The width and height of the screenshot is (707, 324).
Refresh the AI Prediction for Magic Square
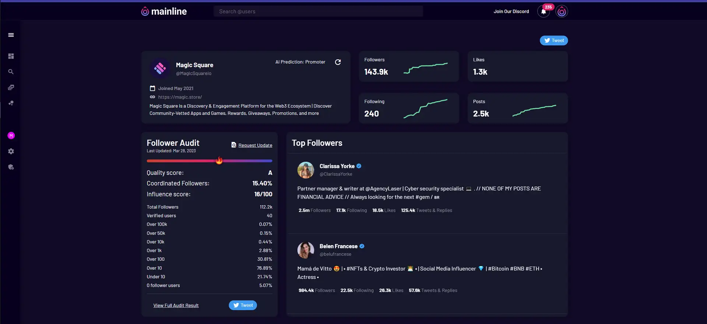pyautogui.click(x=338, y=62)
